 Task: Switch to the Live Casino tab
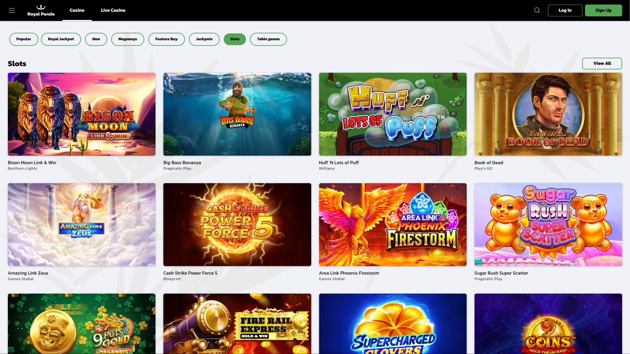point(113,10)
